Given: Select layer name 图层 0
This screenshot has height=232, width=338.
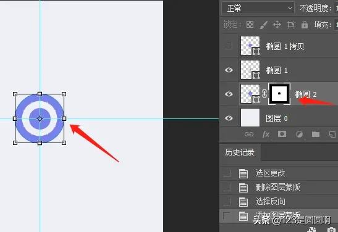Looking at the screenshot, I should click(x=277, y=118).
